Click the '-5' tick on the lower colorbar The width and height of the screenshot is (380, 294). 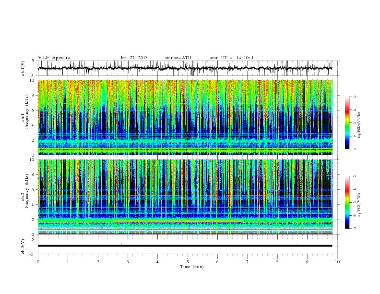(354, 202)
